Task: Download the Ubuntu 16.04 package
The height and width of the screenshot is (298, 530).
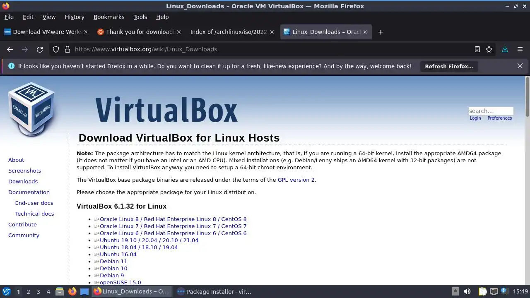Action: (118, 254)
